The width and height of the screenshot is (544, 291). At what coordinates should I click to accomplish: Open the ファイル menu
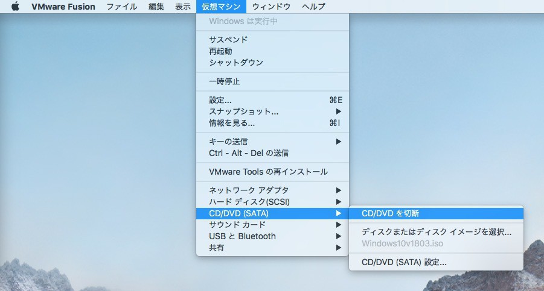(122, 7)
